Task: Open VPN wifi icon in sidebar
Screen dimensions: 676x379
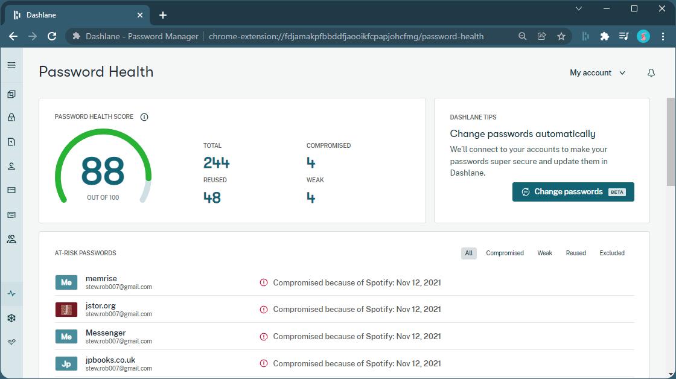Action: click(x=11, y=342)
